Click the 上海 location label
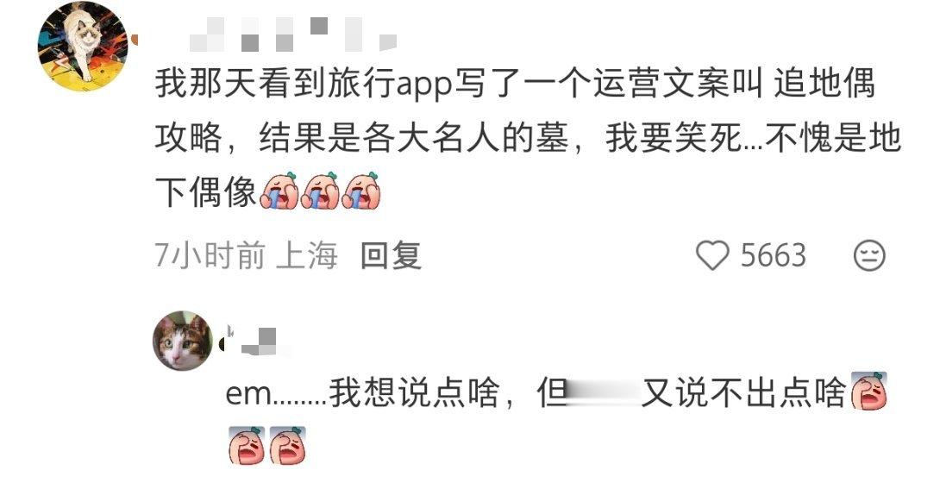 307,256
